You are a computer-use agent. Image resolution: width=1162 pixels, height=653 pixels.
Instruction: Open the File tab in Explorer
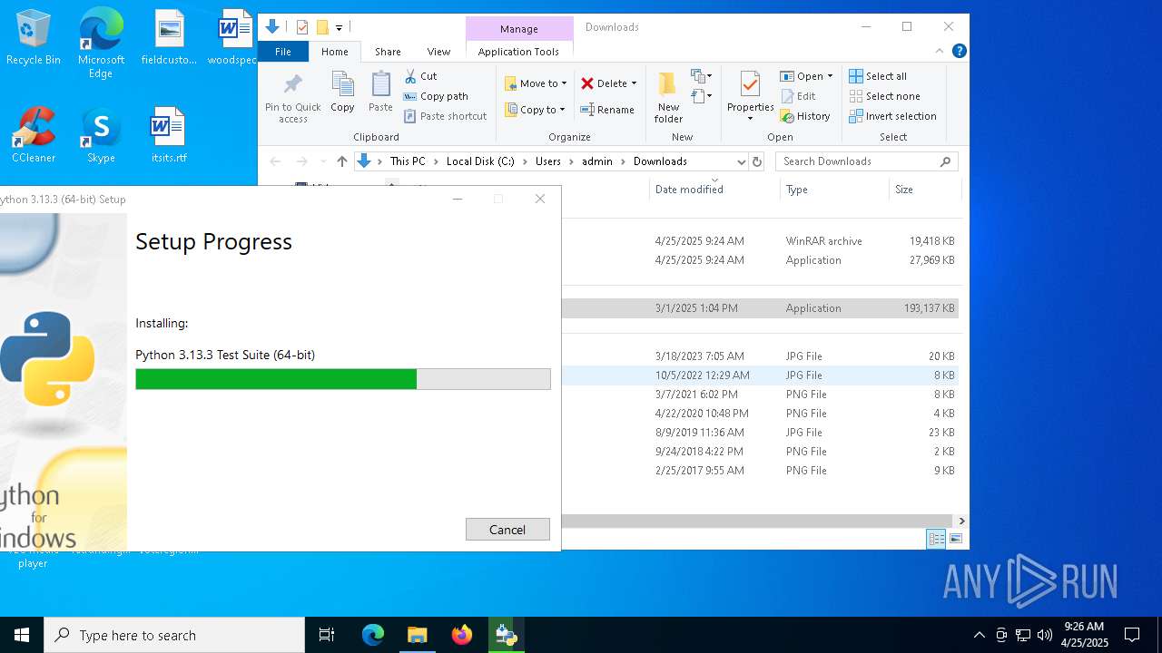tap(283, 52)
